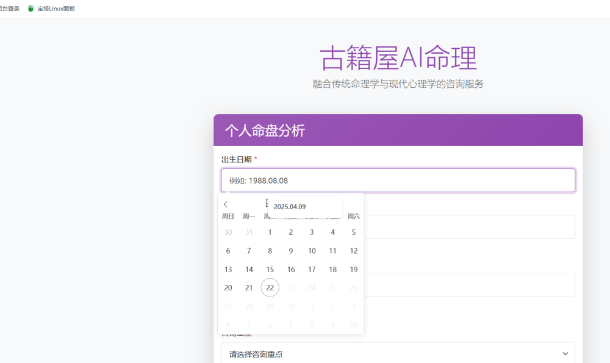Click the 周日 weekday header
Image resolution: width=610 pixels, height=363 pixels.
(228, 217)
